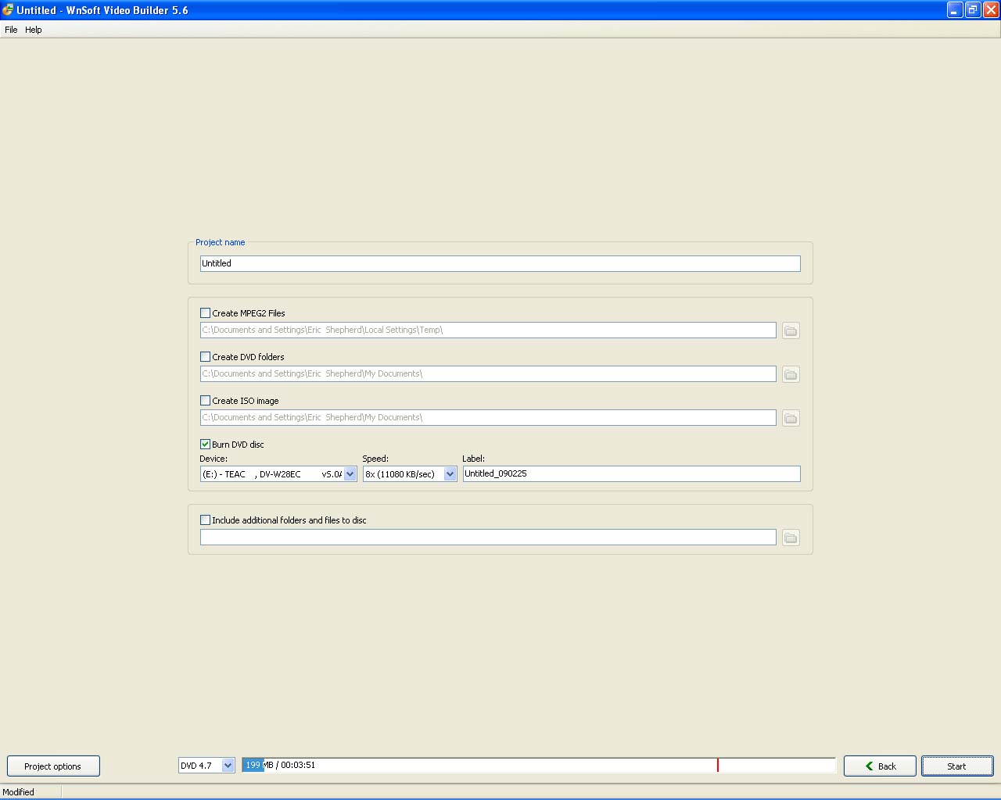Browse folder for ISO image output
This screenshot has width=1001, height=800.
[x=791, y=418]
